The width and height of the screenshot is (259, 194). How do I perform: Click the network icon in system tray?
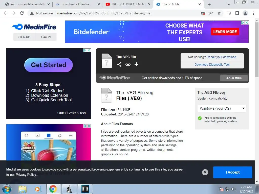227,189
